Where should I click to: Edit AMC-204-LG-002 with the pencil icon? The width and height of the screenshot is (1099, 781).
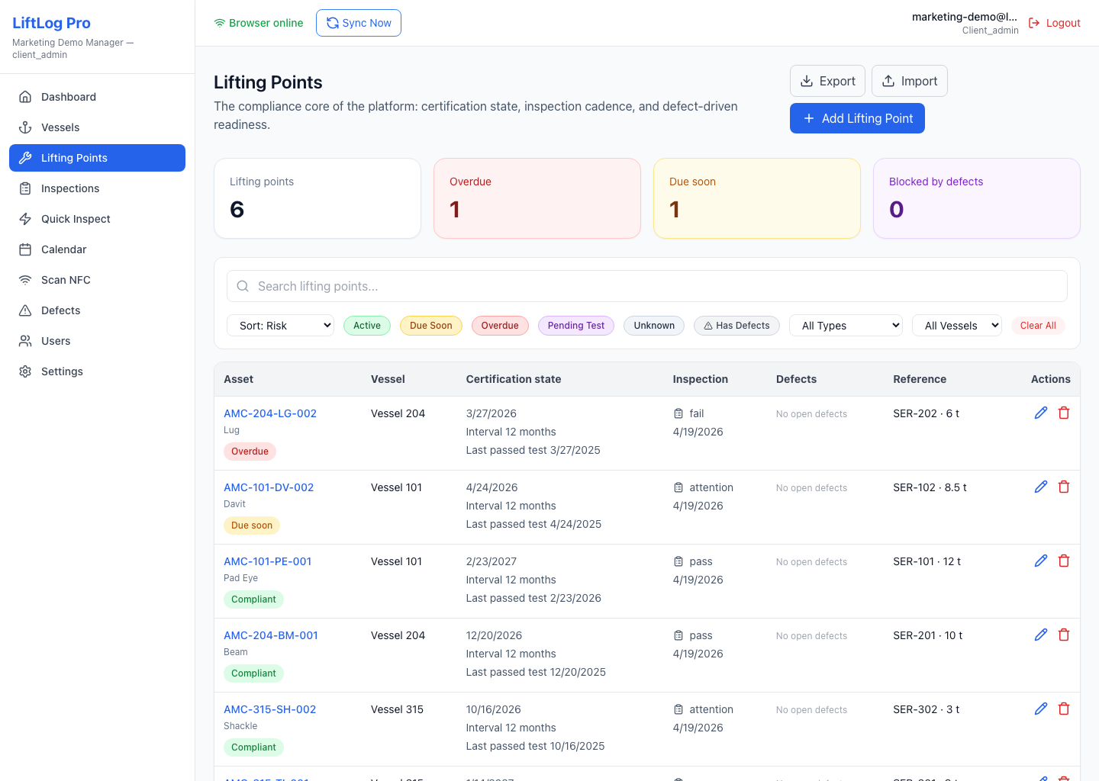[1041, 413]
